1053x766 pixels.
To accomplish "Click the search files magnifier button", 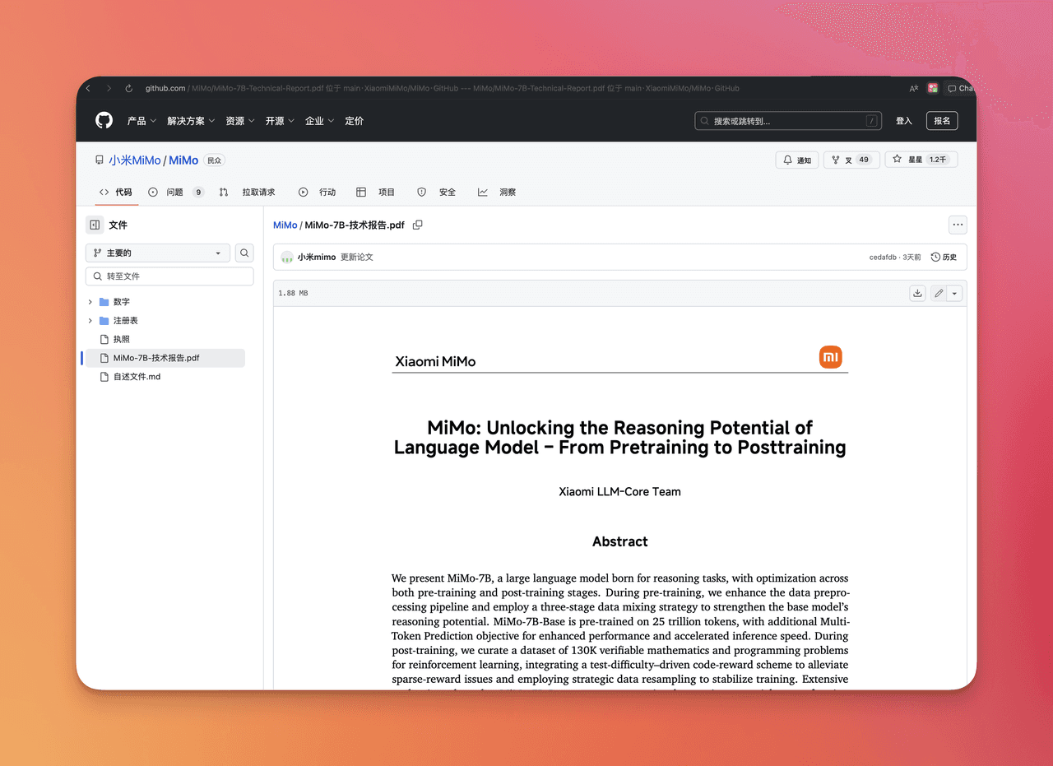I will click(x=244, y=253).
